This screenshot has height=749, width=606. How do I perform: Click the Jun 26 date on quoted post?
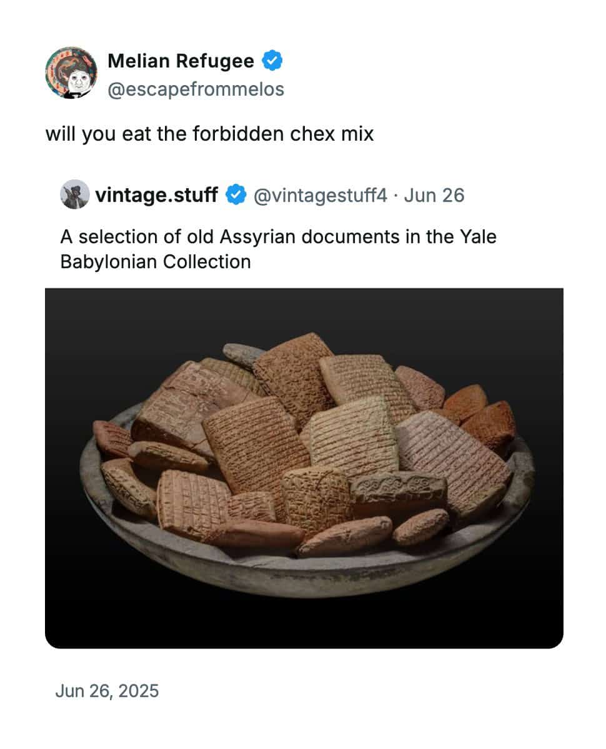coord(434,195)
